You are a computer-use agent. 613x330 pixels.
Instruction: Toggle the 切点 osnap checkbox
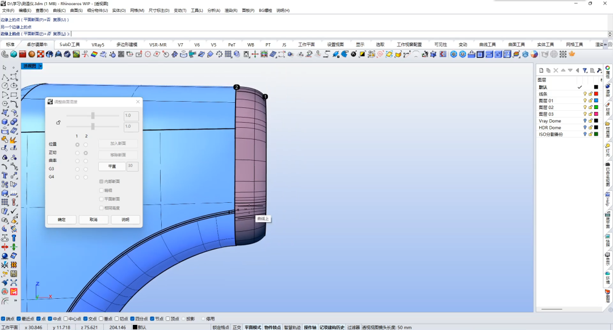[x=116, y=319]
